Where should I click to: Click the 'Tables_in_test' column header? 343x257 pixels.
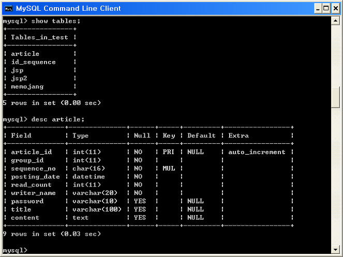point(40,37)
